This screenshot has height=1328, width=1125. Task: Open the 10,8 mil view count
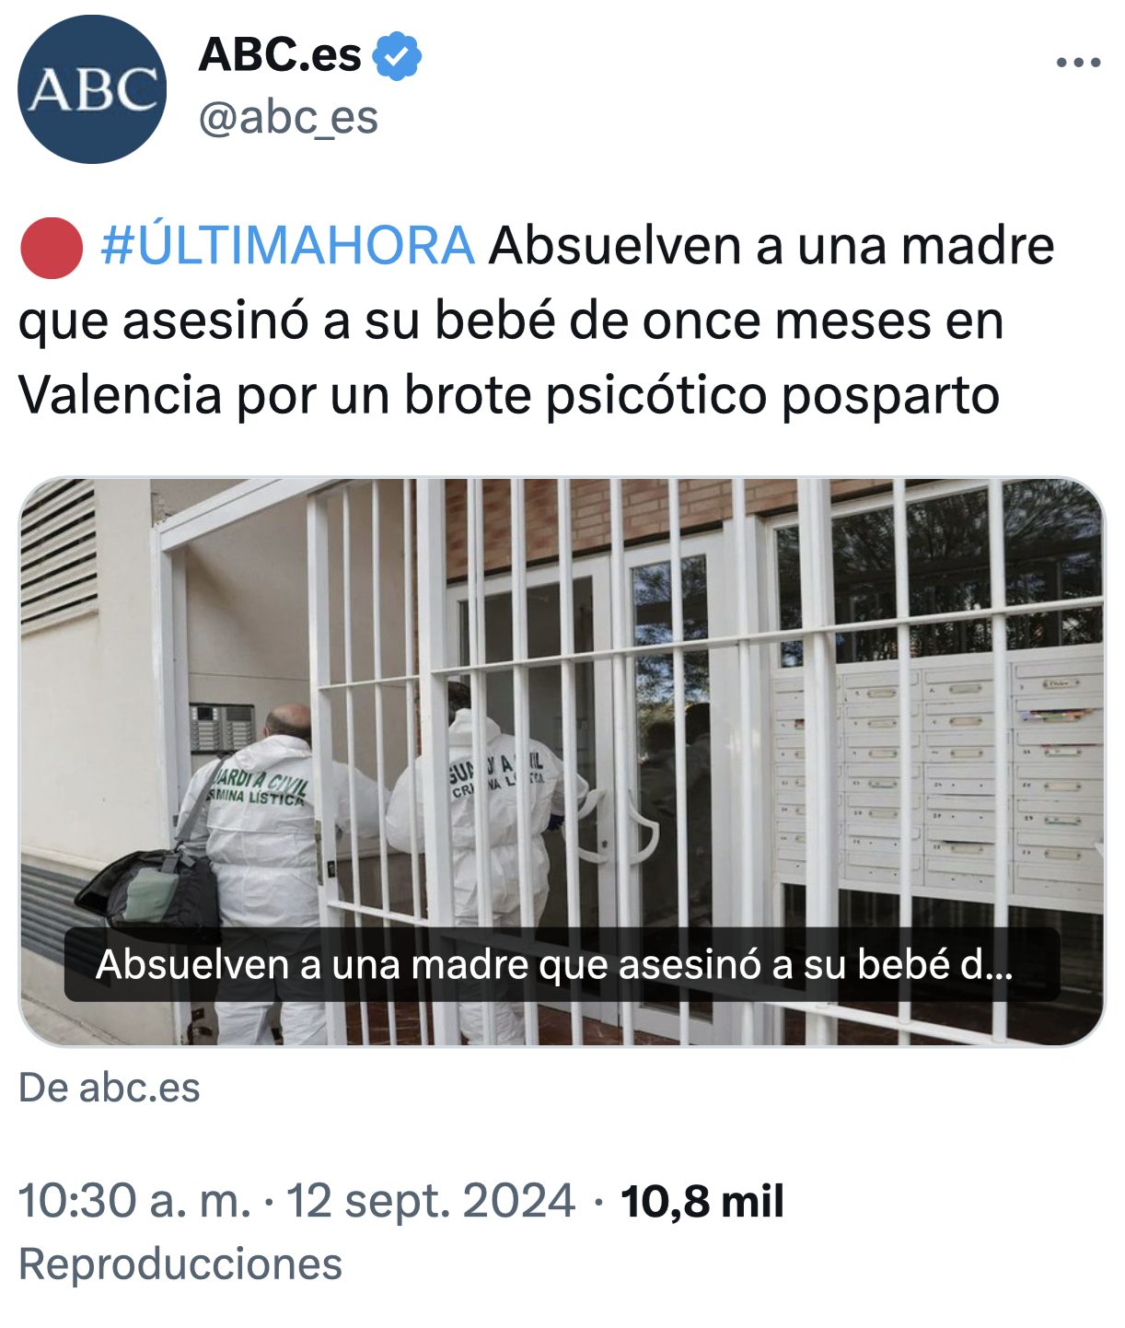702,1201
